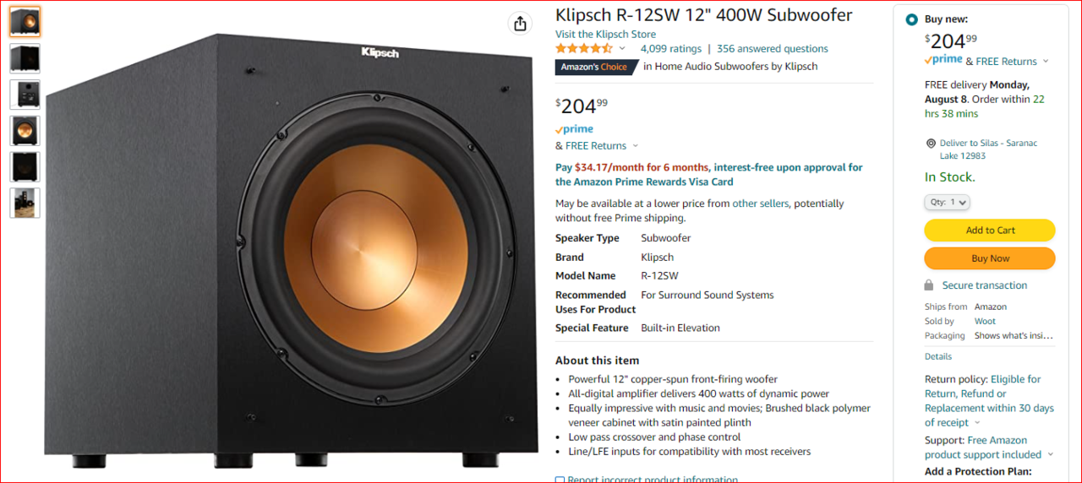
Task: Select the last thumbnail showing room setup
Action: 25,203
